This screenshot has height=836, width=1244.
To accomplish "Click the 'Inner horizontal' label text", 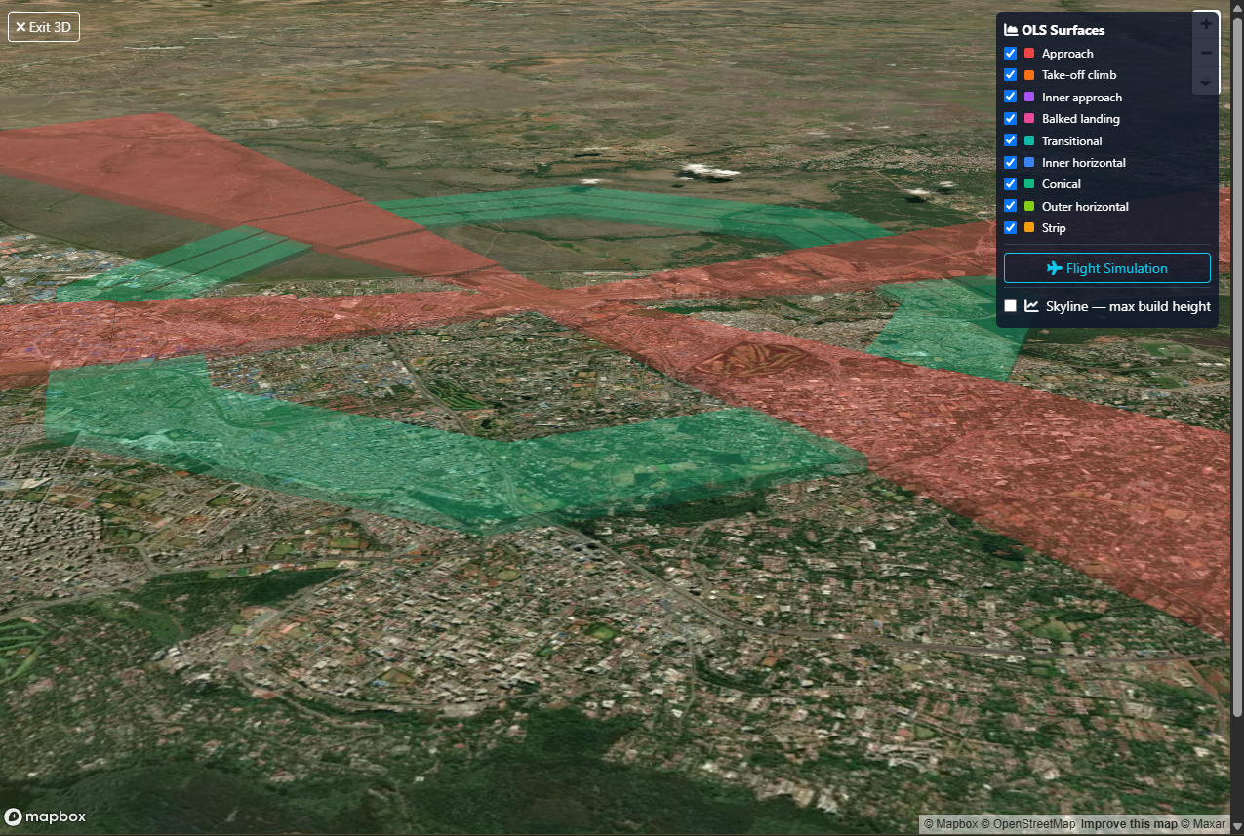I will pos(1084,163).
